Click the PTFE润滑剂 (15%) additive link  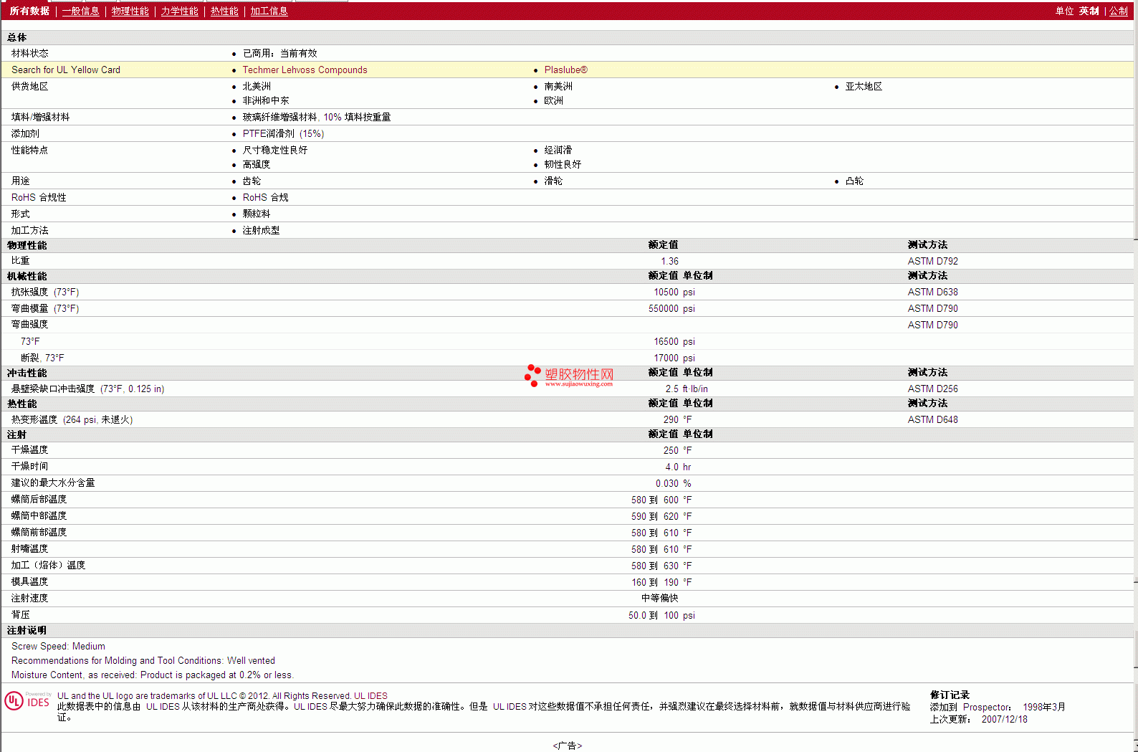[283, 134]
